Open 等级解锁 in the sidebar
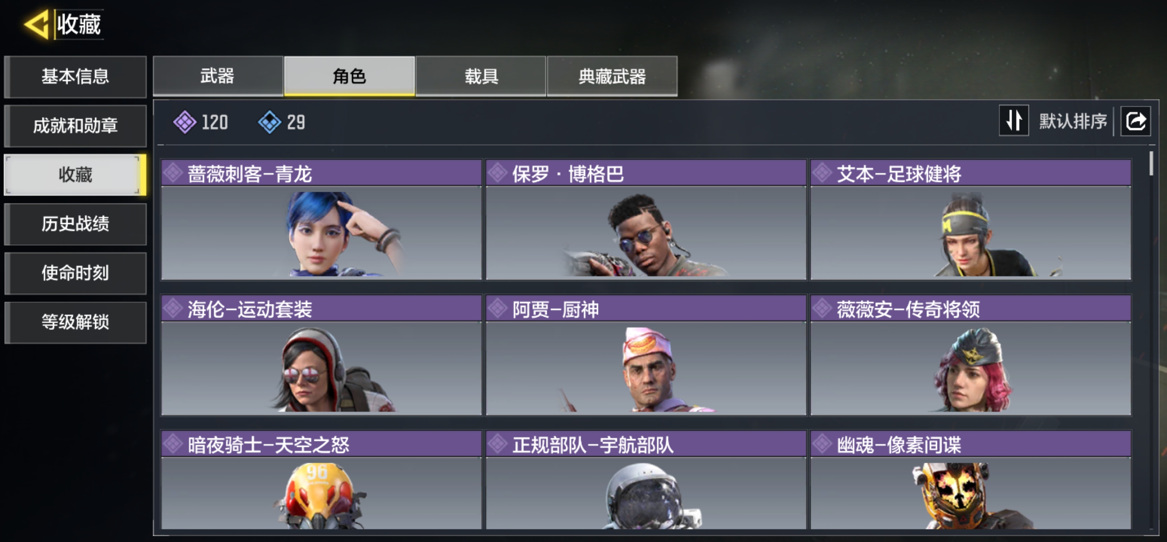Image resolution: width=1167 pixels, height=542 pixels. pos(75,322)
